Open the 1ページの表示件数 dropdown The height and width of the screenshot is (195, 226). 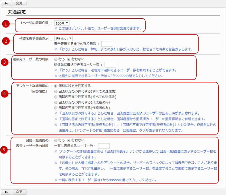pos(62,23)
